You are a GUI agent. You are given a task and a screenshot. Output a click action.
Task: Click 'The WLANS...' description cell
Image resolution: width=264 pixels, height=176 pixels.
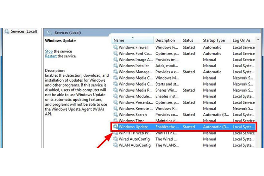click(x=167, y=145)
